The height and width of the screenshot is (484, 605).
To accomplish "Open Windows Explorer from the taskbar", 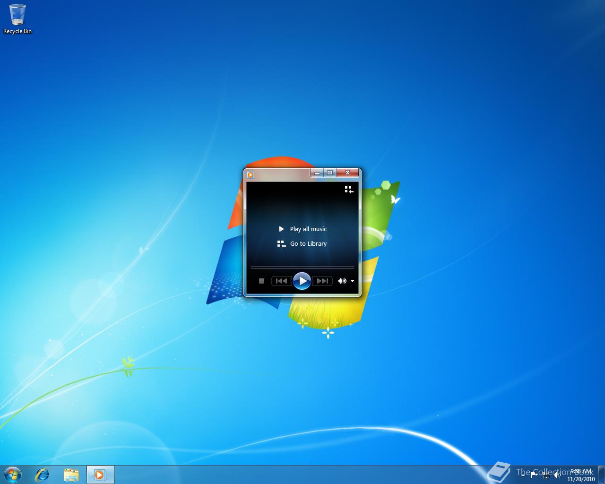I will click(71, 475).
